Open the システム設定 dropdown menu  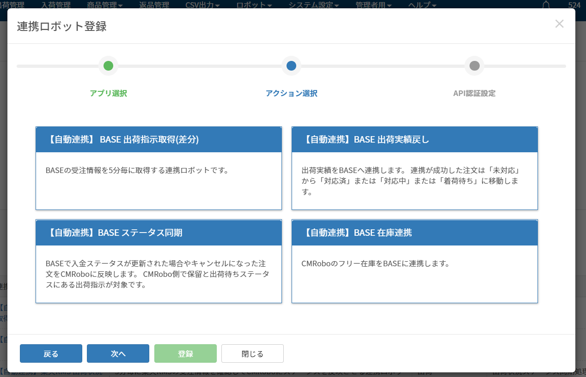pos(314,5)
